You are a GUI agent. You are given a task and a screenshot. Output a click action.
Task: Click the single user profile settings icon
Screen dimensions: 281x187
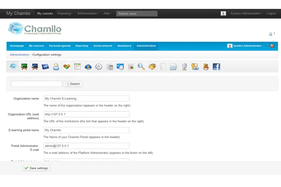tap(56, 67)
